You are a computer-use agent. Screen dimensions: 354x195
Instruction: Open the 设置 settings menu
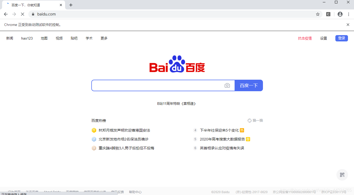(x=324, y=38)
